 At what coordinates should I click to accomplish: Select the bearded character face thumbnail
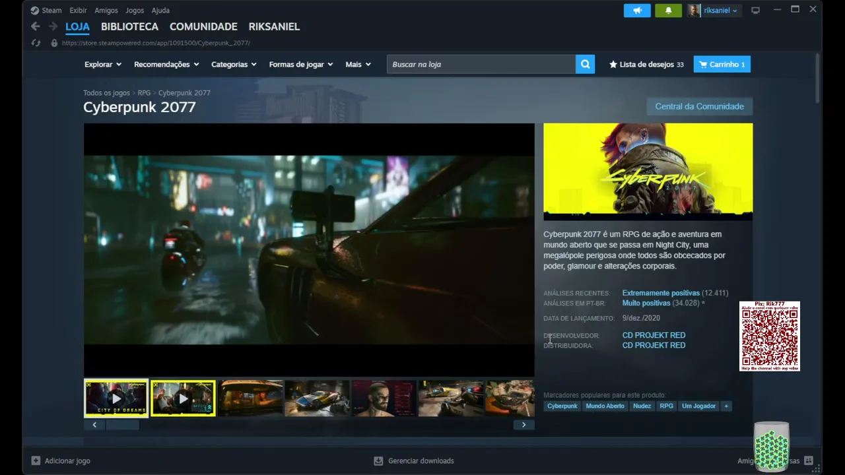click(384, 398)
